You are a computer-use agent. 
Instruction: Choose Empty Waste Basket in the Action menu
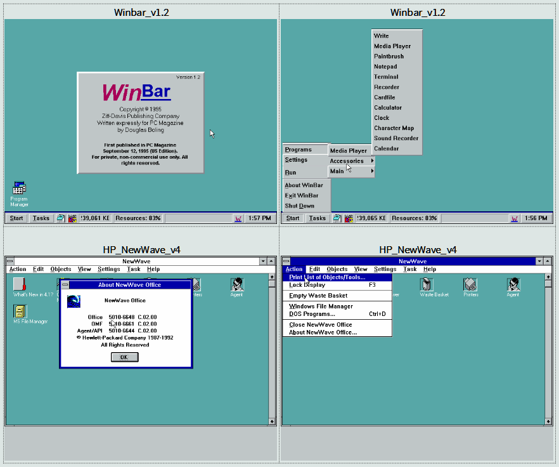tap(337, 296)
